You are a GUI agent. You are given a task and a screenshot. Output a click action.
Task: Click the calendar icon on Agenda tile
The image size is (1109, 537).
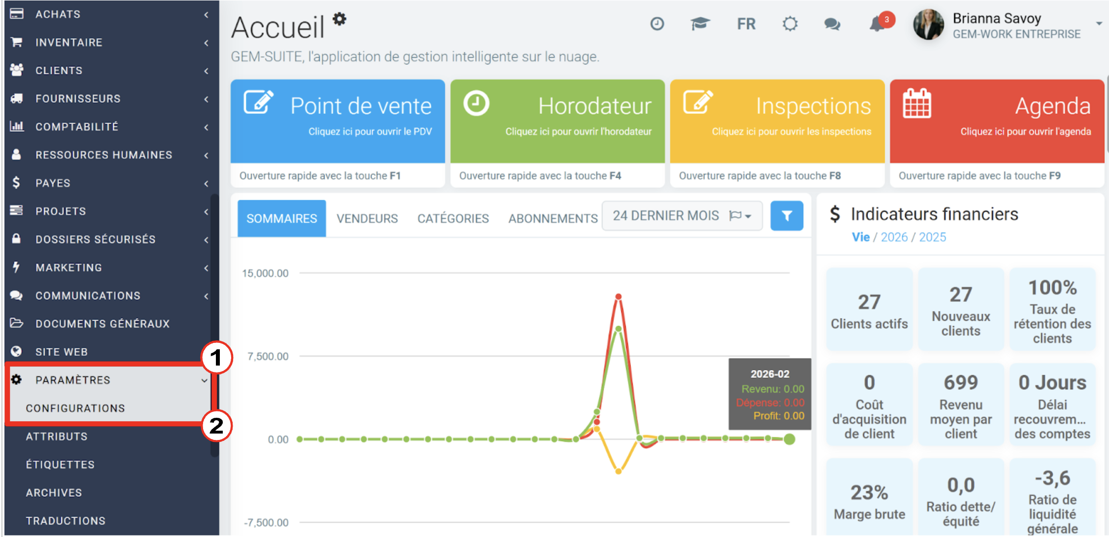point(917,103)
